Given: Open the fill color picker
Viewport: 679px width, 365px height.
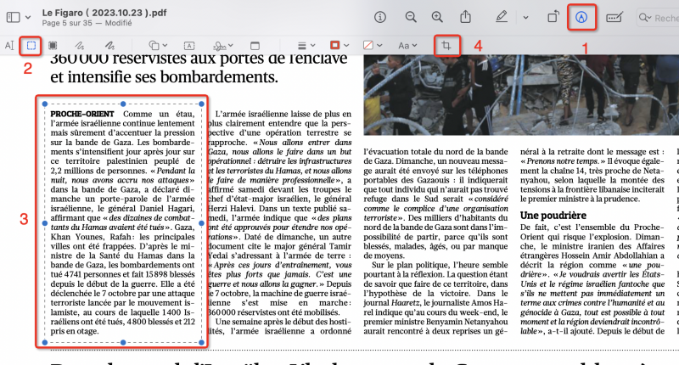Looking at the screenshot, I should [x=373, y=46].
